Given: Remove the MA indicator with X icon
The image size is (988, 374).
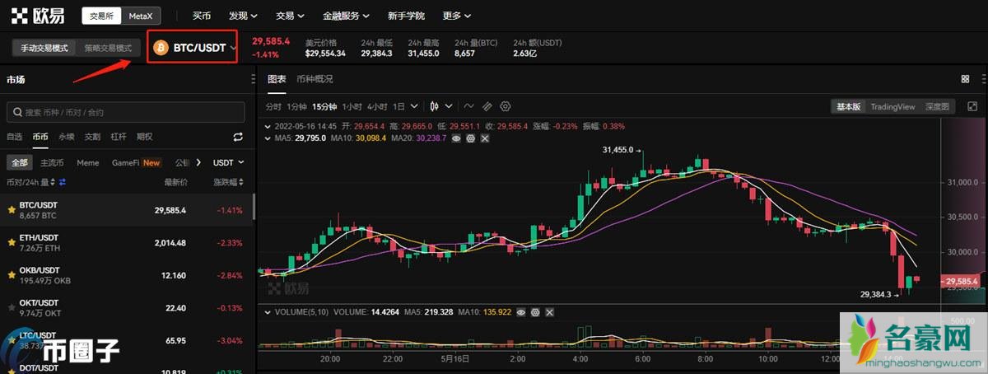Looking at the screenshot, I should (485, 138).
